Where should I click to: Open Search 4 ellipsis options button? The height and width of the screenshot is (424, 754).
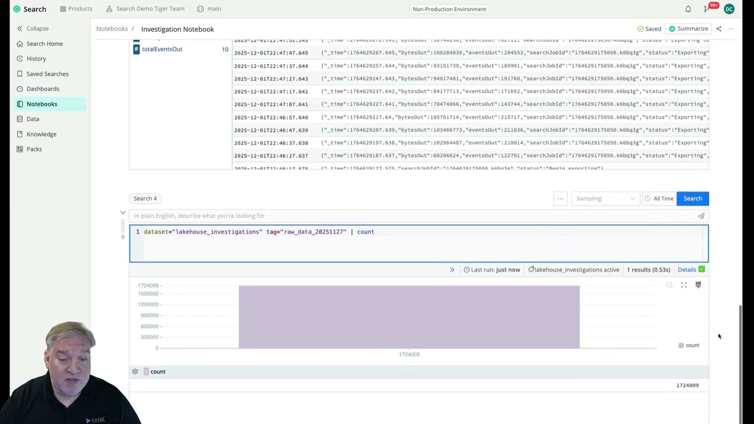[x=561, y=198]
